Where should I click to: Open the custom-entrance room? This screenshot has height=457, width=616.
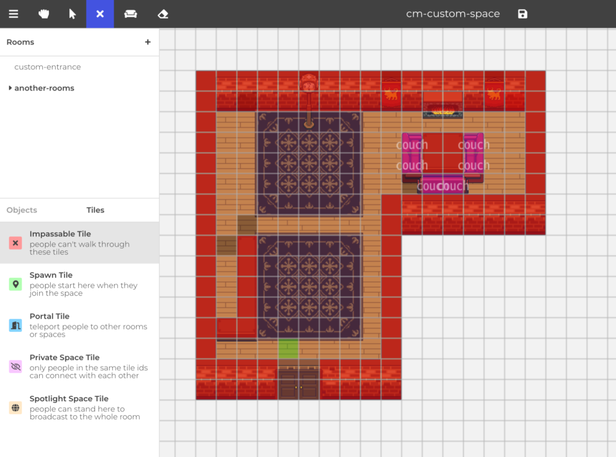49,67
